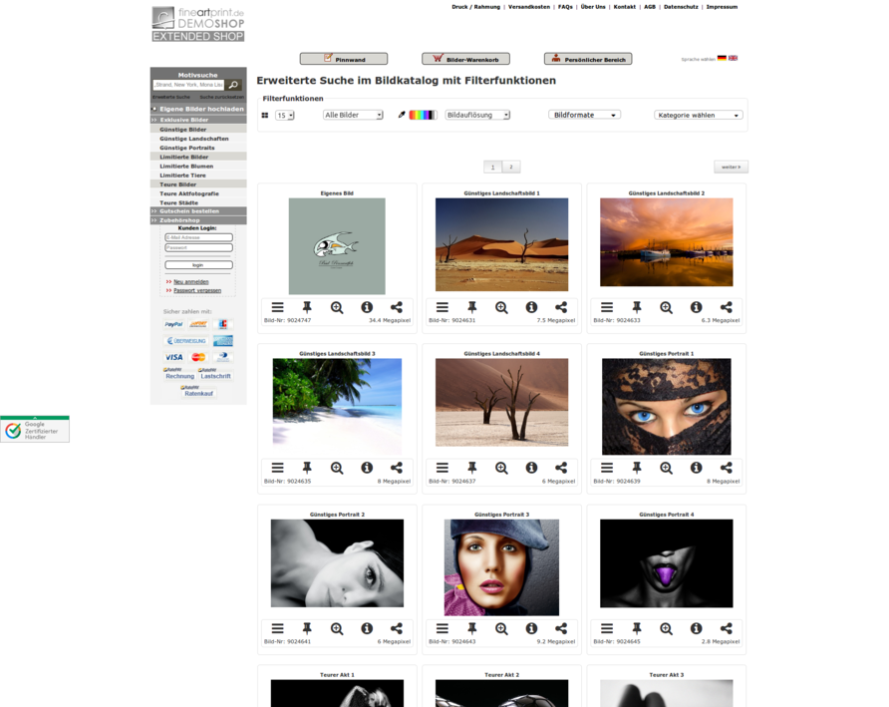Open menu icon for Günstiges Landschaftsbild 2
Viewport: 889px width, 707px height.
(607, 307)
